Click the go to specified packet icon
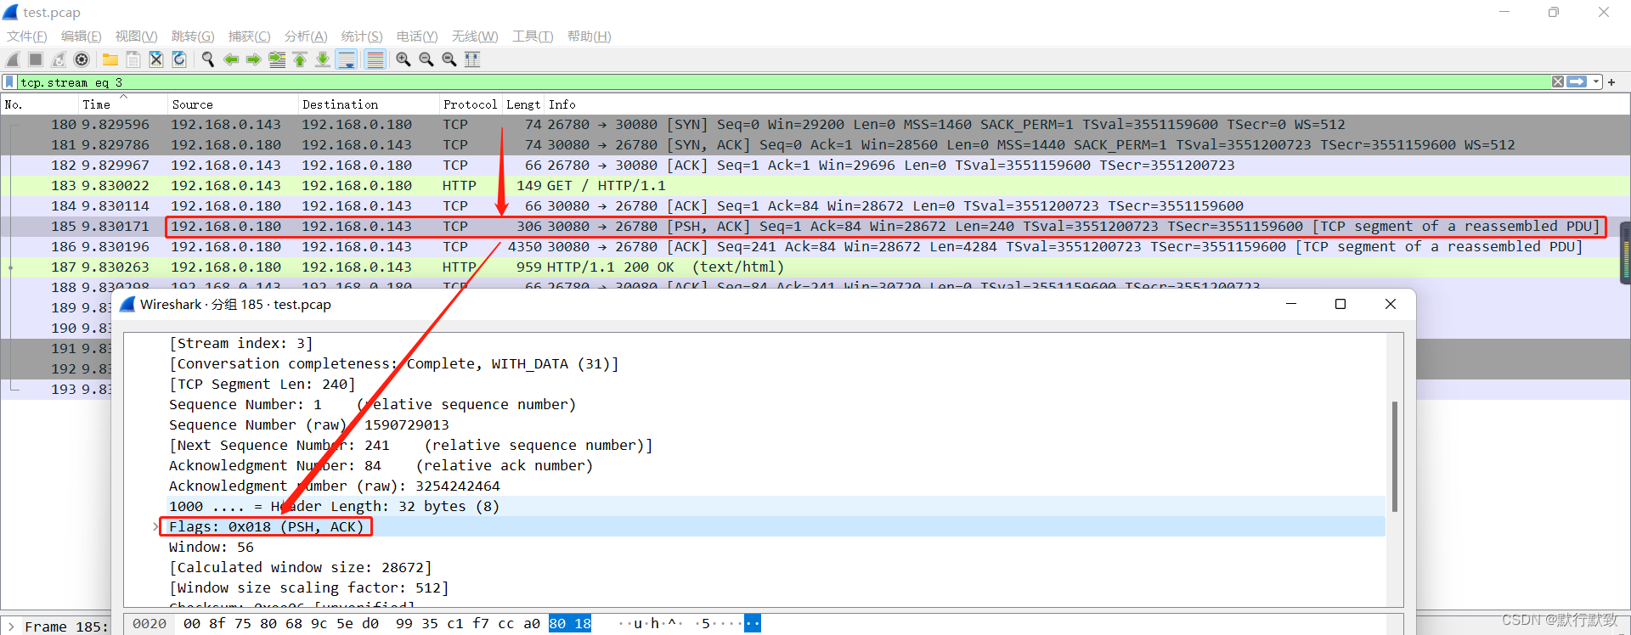Image resolution: width=1631 pixels, height=635 pixels. tap(277, 59)
